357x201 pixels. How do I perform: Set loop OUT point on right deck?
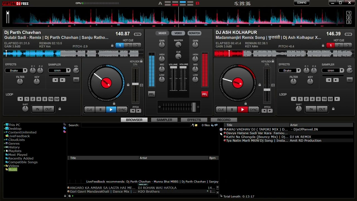click(322, 109)
